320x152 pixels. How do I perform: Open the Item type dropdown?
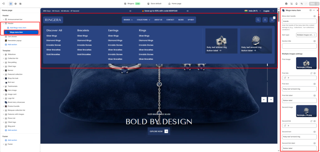click(x=306, y=35)
